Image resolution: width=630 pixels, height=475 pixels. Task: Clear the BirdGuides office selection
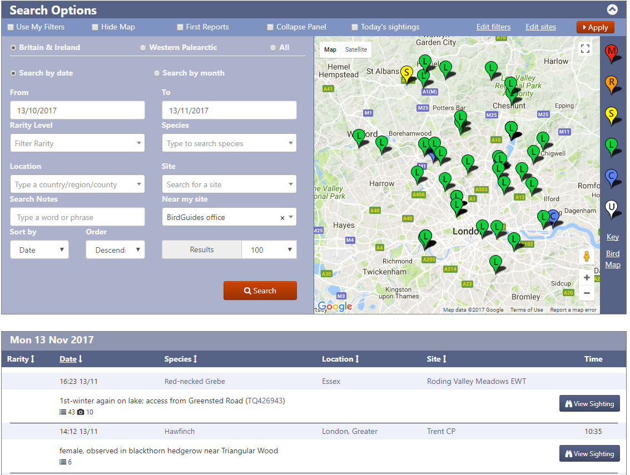click(x=282, y=218)
